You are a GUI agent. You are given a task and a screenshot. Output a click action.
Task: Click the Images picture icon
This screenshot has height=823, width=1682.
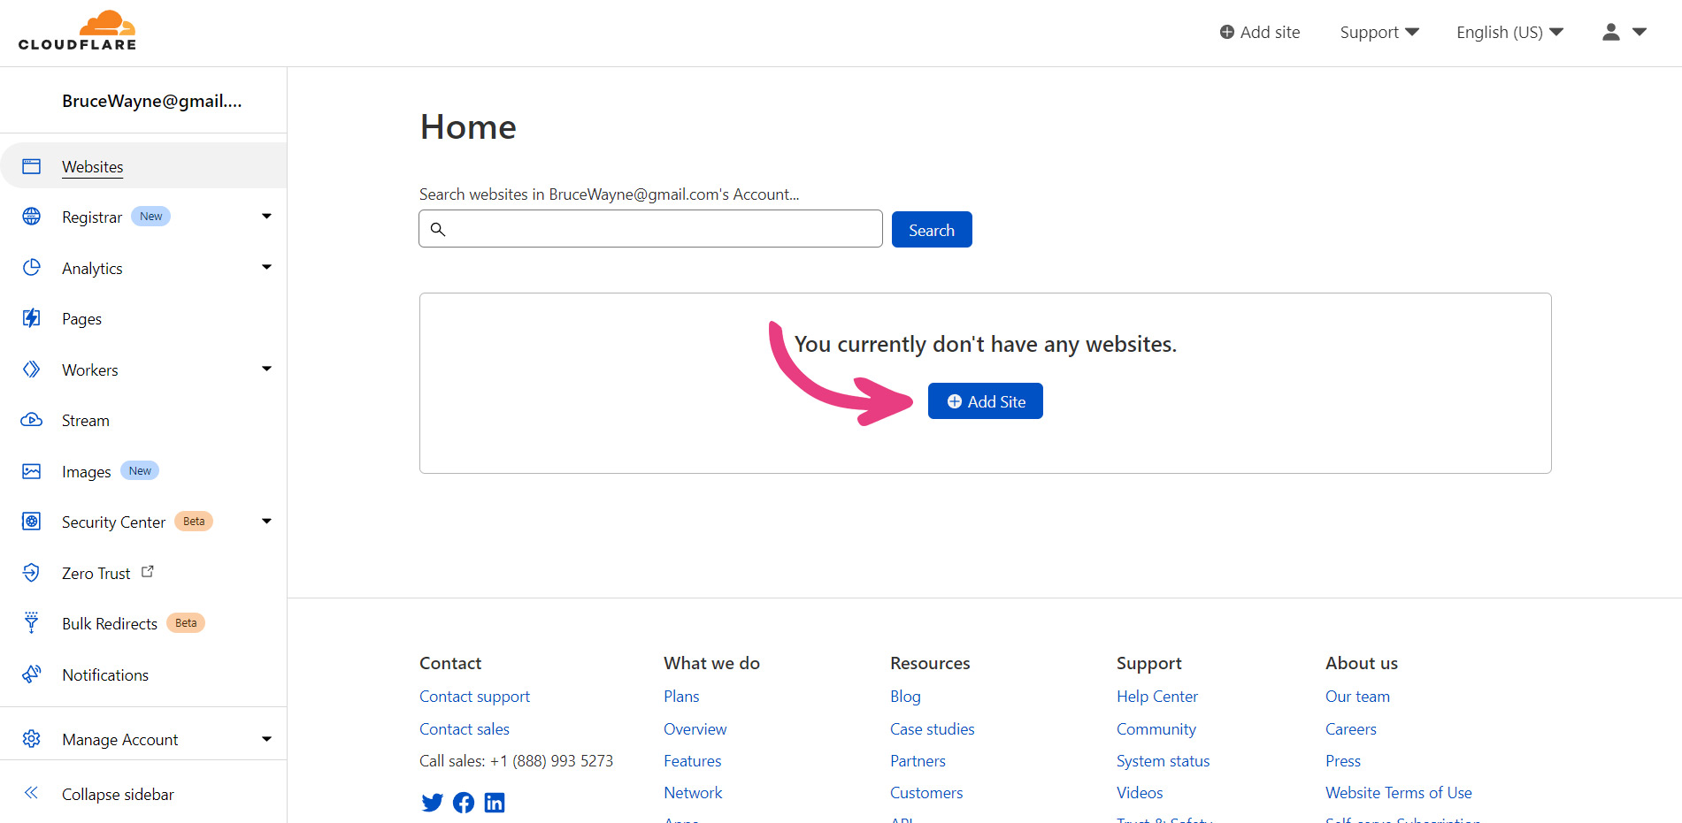pos(32,471)
